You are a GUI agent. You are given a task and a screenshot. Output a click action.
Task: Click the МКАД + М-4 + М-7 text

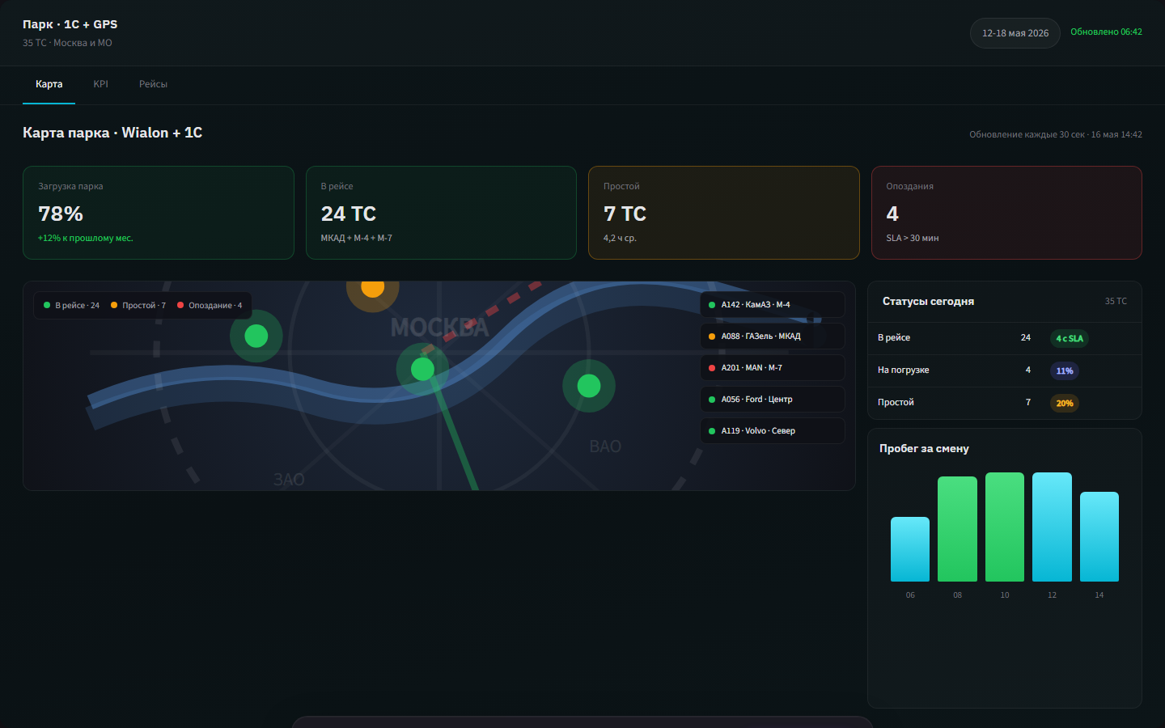point(357,239)
